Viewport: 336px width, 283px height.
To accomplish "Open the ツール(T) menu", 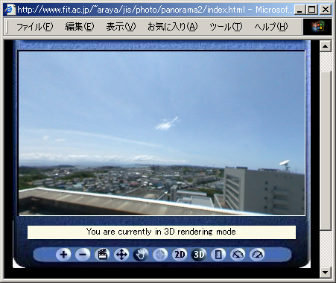I will tap(226, 27).
